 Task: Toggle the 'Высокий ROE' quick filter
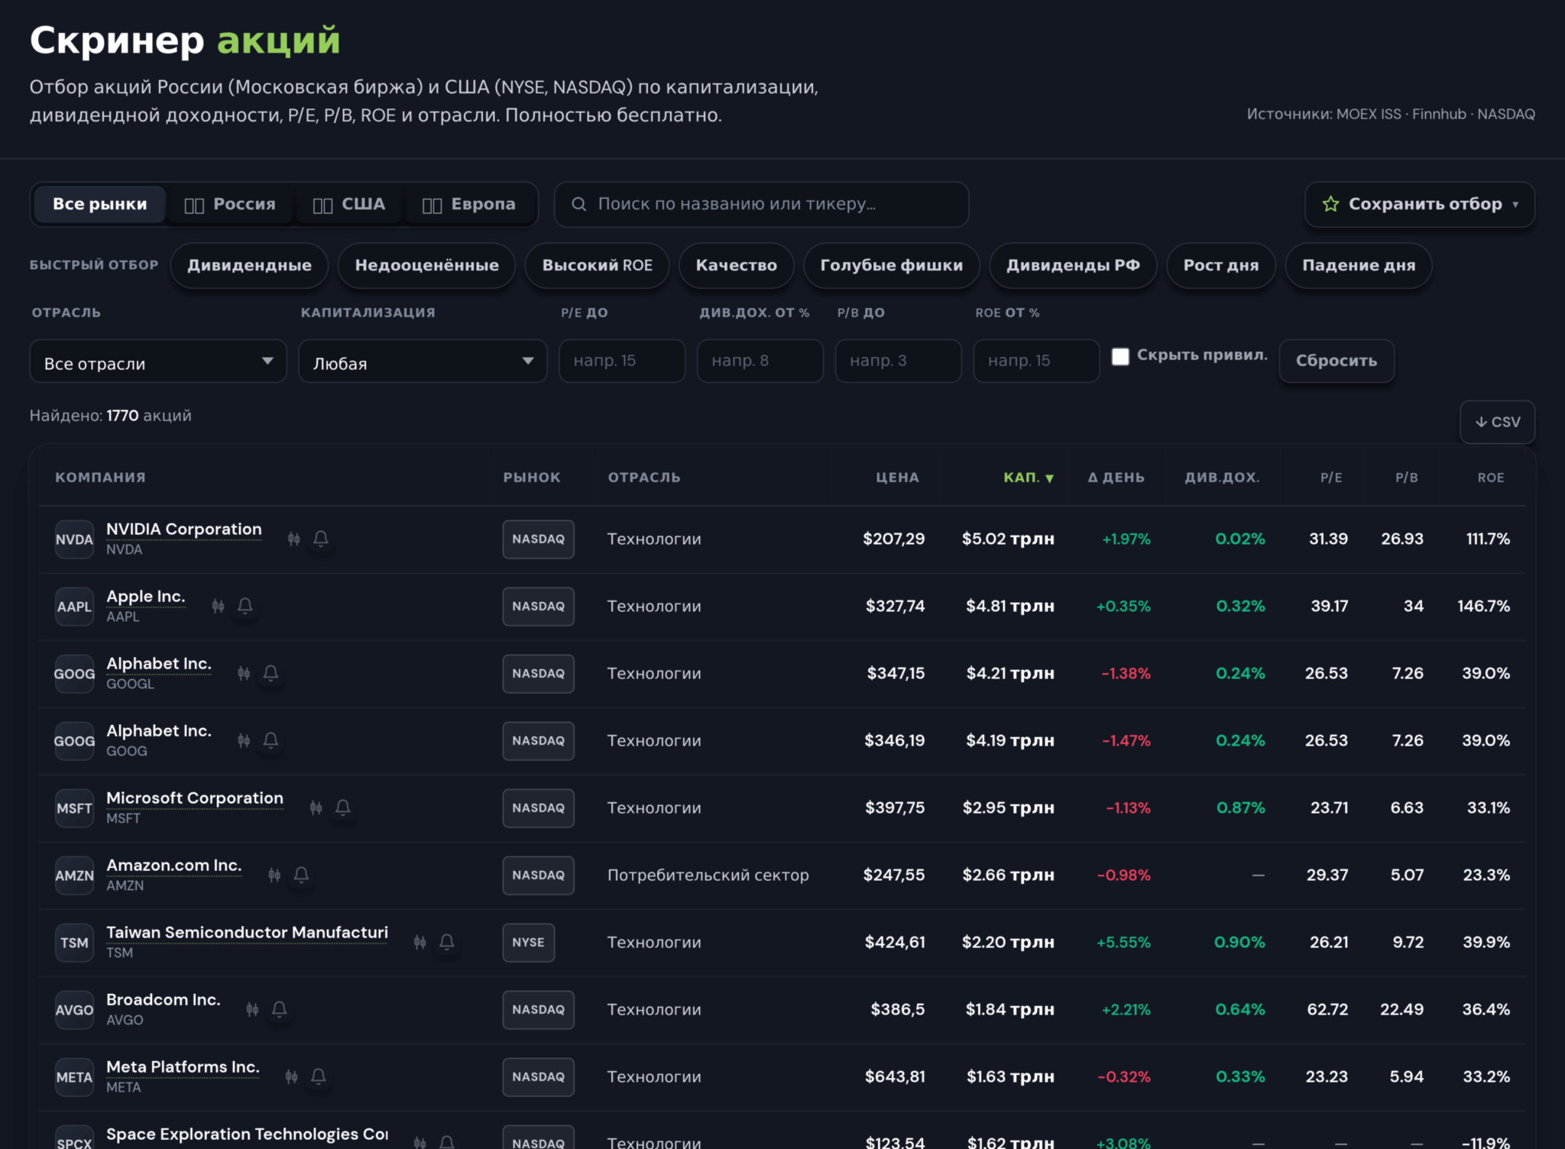(x=597, y=265)
